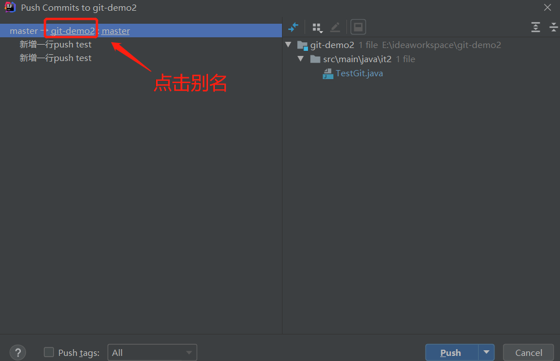
Task: Open the help question mark icon
Action: [x=18, y=353]
